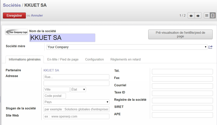Open the Configuration tab
The height and width of the screenshot is (125, 217).
(x=94, y=60)
